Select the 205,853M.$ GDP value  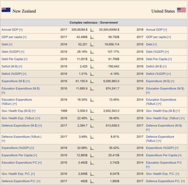[79, 30]
